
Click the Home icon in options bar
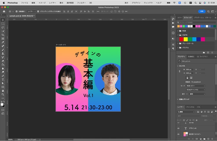coord(4,12)
